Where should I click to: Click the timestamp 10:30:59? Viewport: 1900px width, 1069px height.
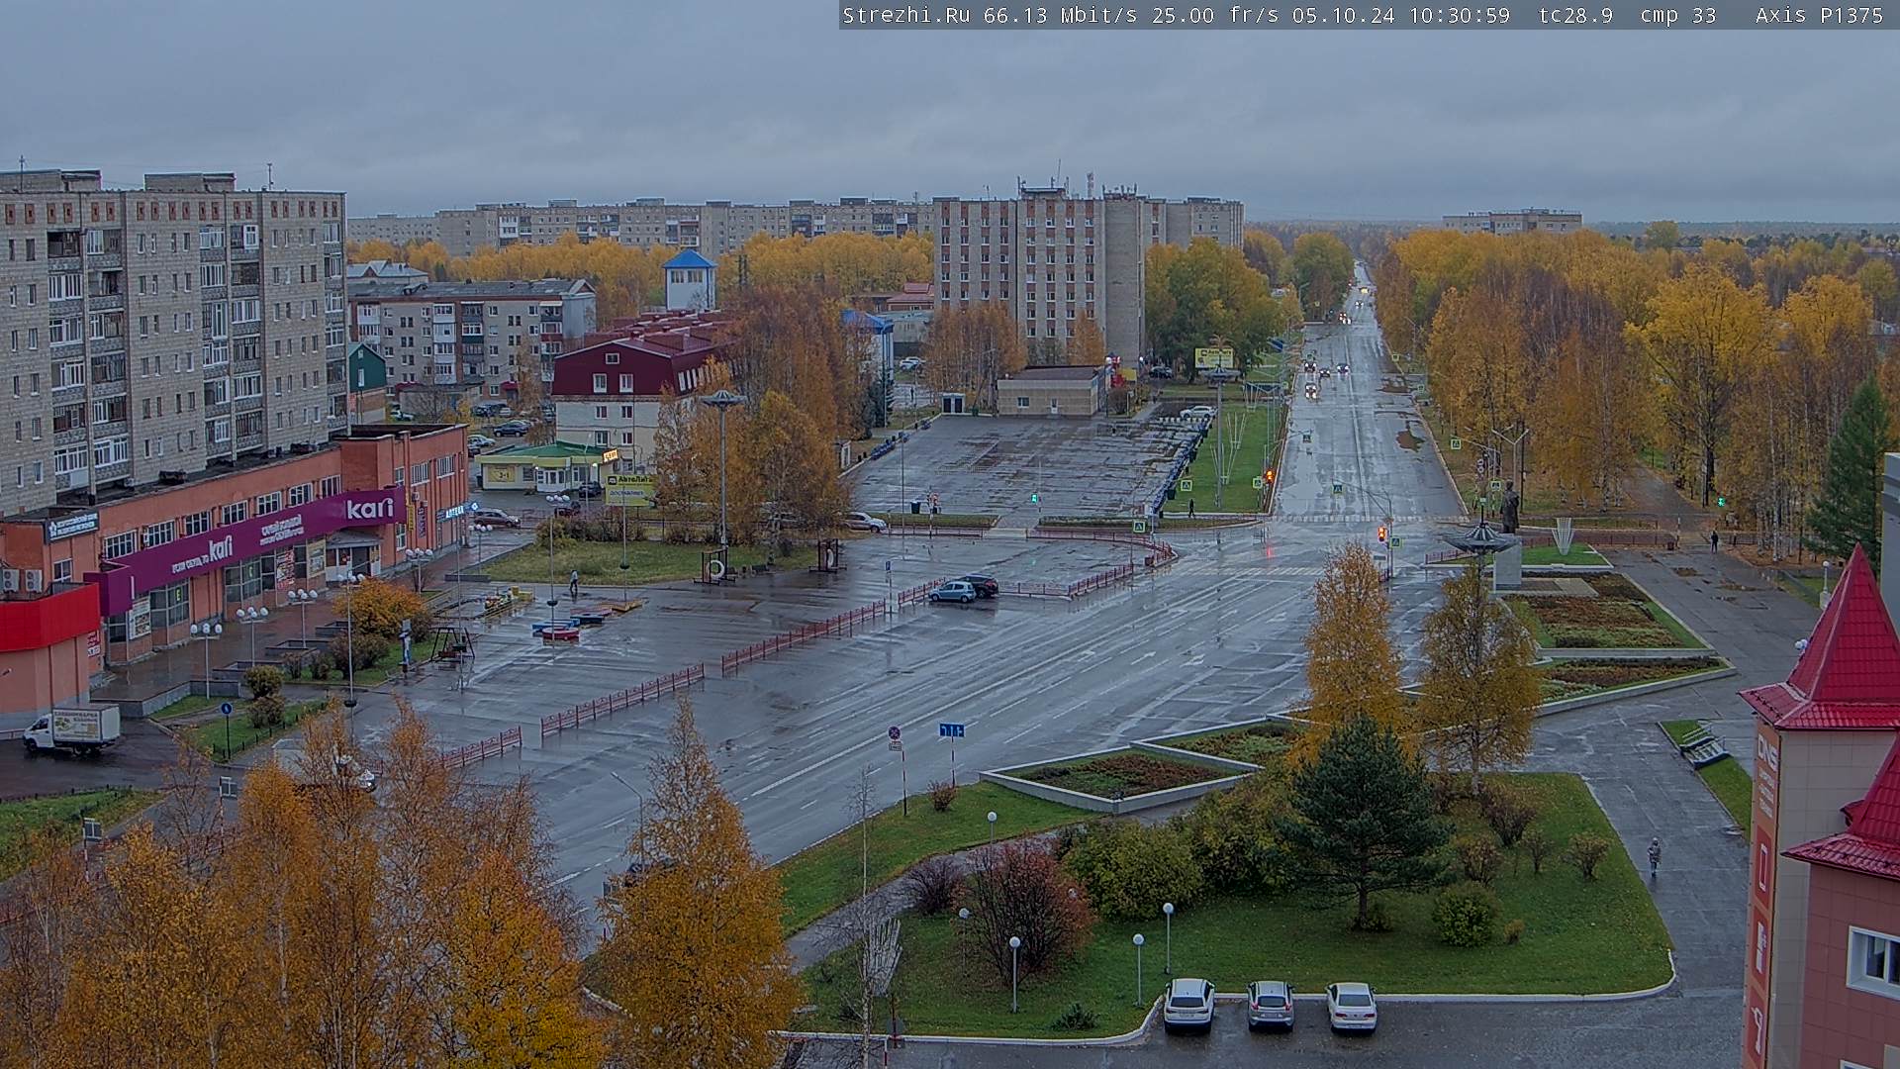coord(1460,15)
